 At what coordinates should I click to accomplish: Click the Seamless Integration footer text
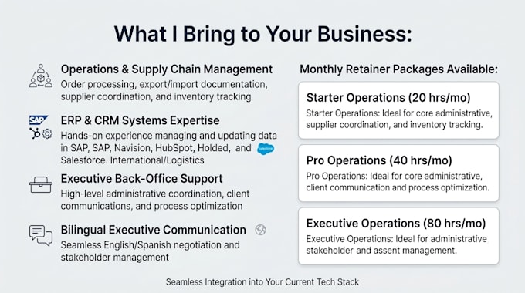[262, 282]
